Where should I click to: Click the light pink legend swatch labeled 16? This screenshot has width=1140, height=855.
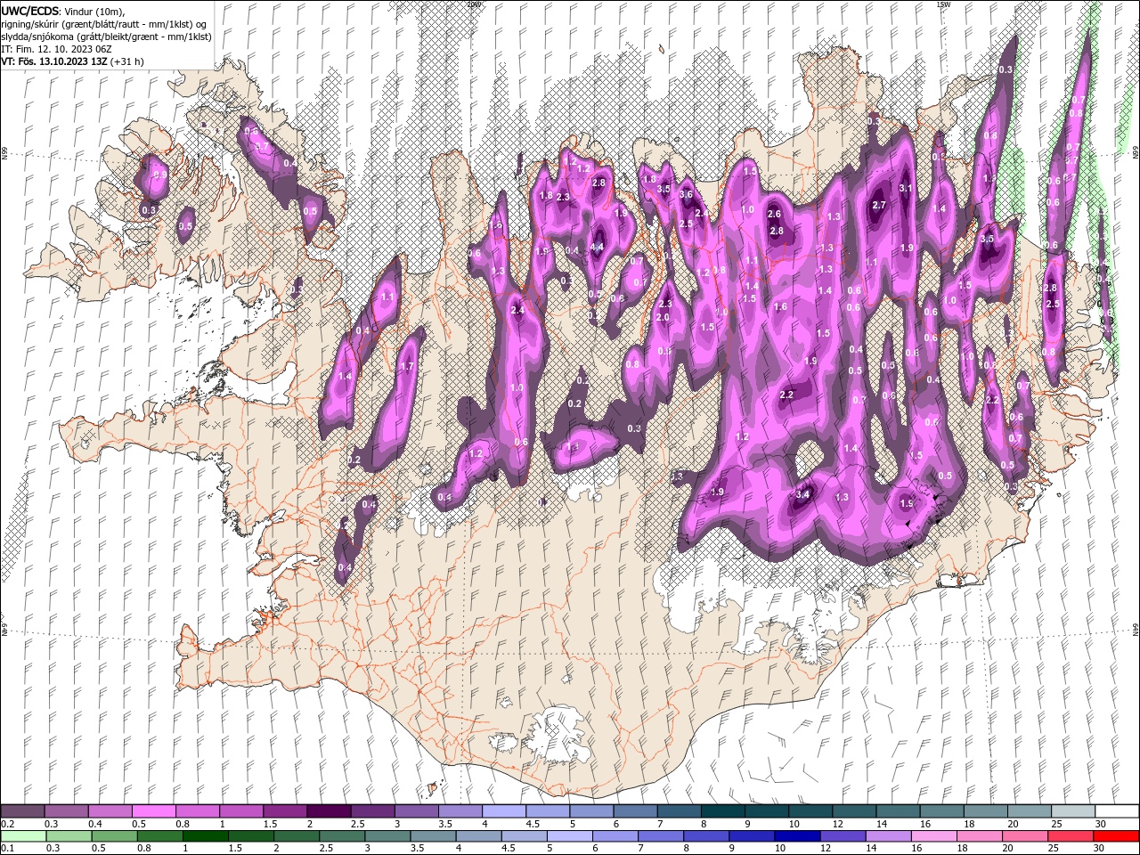(x=935, y=836)
